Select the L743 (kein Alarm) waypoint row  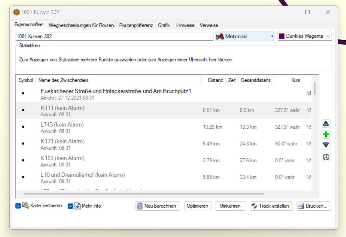pos(114,128)
